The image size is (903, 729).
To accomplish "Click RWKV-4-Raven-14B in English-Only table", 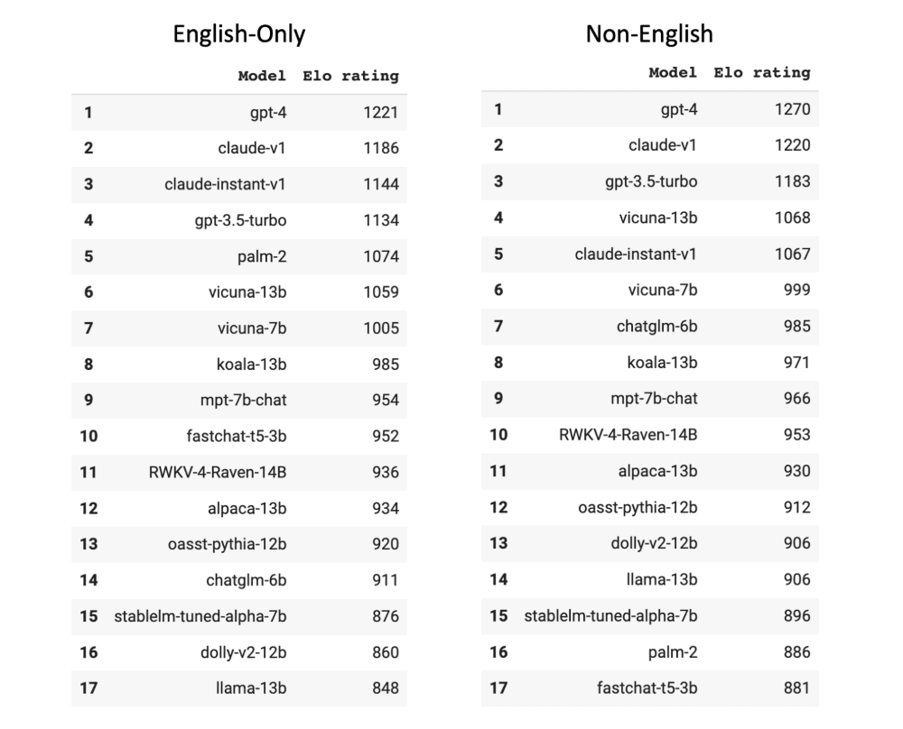I will tap(217, 473).
